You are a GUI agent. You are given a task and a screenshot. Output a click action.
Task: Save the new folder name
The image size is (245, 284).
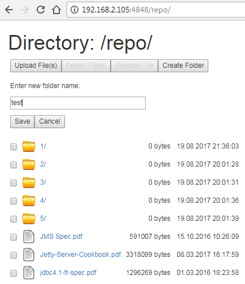[22, 121]
